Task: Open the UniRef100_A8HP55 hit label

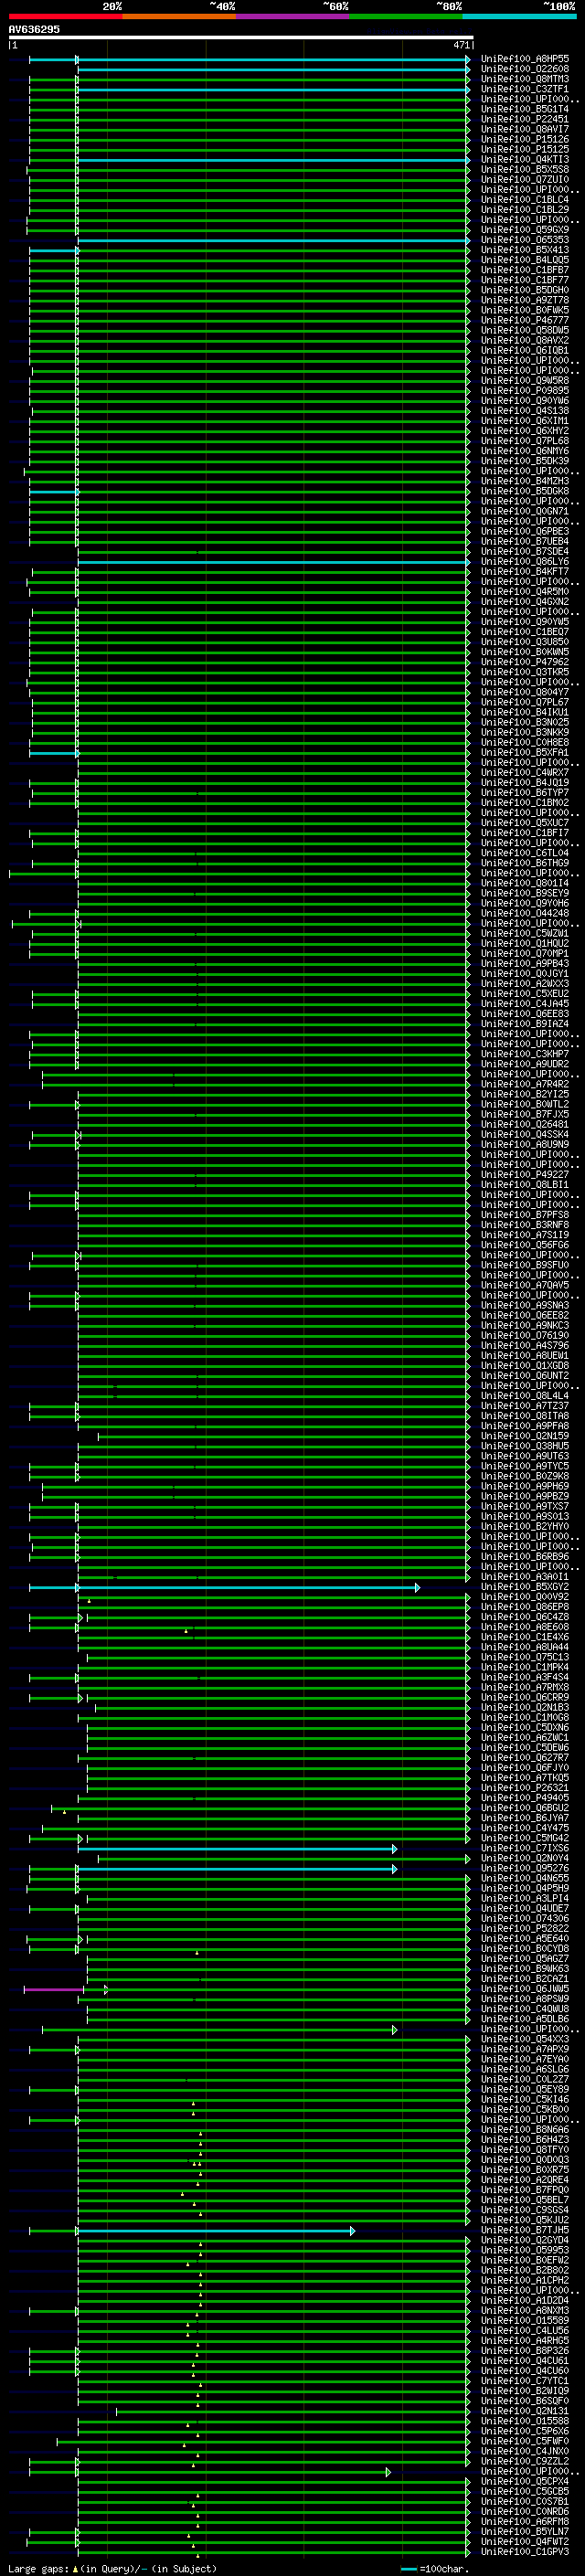Action: click(525, 59)
